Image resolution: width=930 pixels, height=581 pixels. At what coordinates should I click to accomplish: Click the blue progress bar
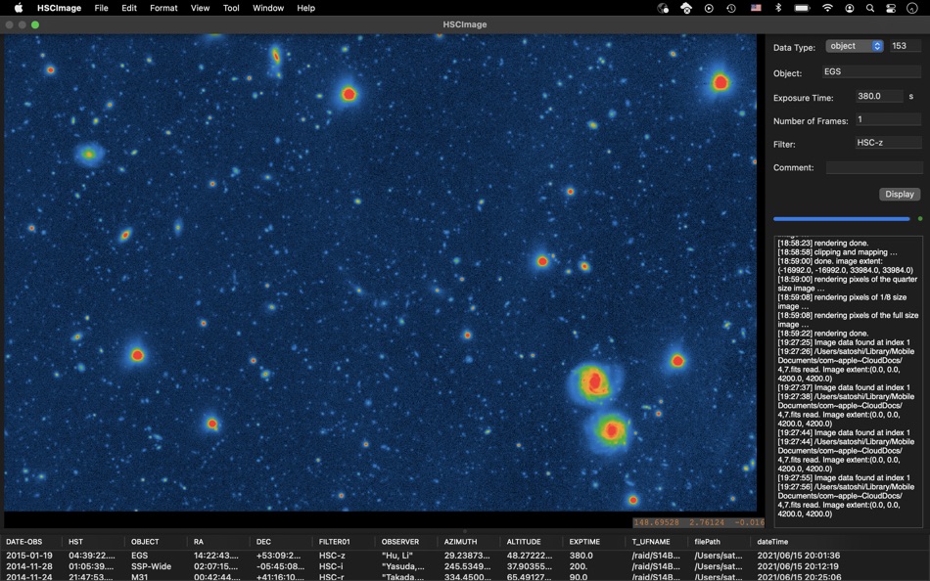pos(841,219)
